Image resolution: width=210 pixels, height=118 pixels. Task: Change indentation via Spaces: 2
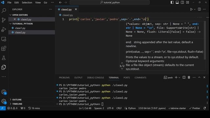99,108
